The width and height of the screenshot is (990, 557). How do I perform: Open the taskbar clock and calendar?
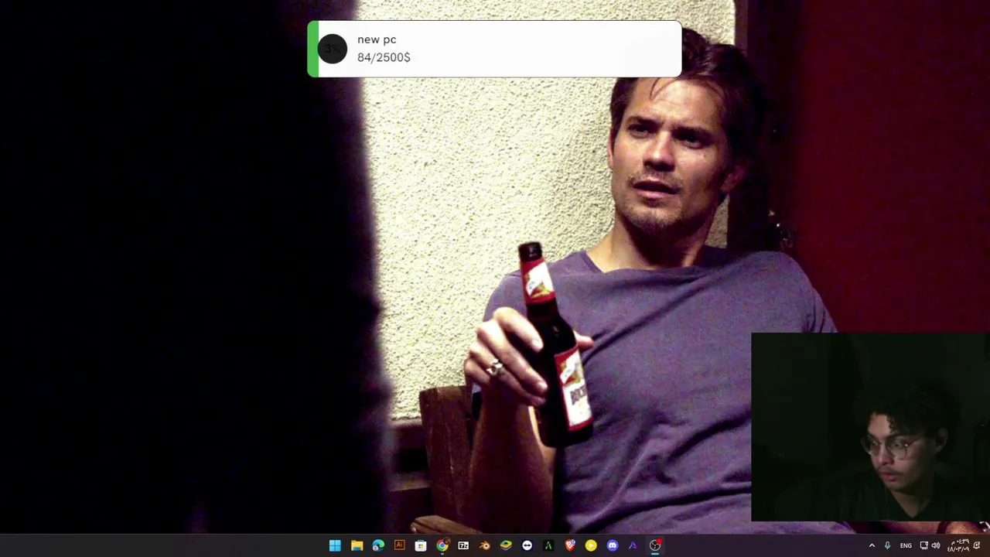(x=958, y=545)
